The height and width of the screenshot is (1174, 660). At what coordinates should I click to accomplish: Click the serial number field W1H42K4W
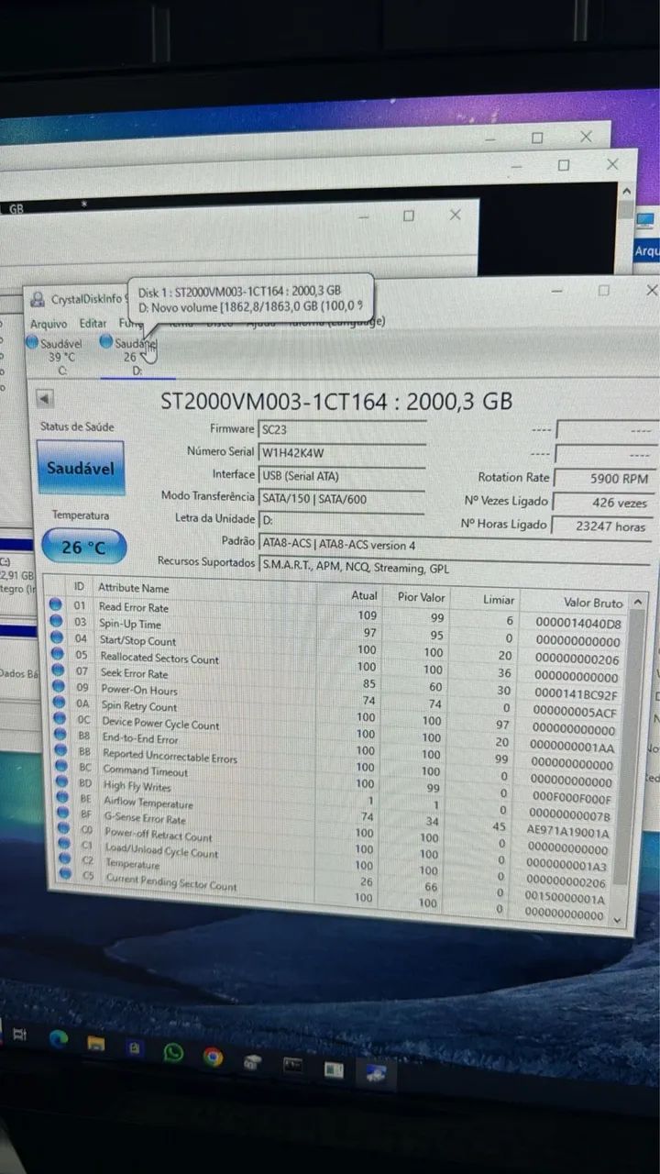tap(343, 452)
